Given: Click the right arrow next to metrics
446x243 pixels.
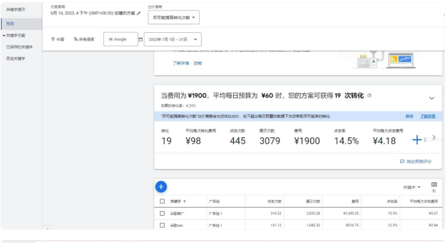Looking at the screenshot, I should tap(434, 137).
